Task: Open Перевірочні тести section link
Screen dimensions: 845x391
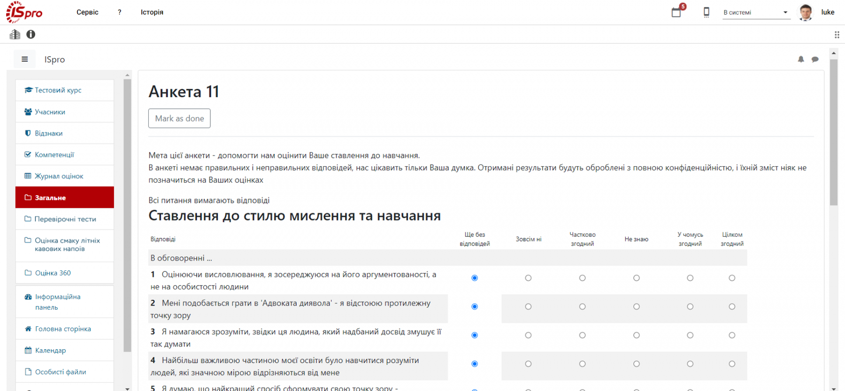Action: pyautogui.click(x=65, y=219)
